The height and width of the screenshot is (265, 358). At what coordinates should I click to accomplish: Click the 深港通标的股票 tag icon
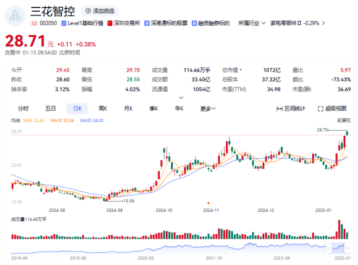pyautogui.click(x=147, y=23)
